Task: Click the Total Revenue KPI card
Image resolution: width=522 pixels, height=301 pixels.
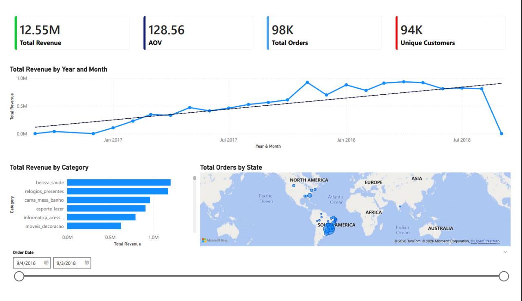Action: (71, 33)
